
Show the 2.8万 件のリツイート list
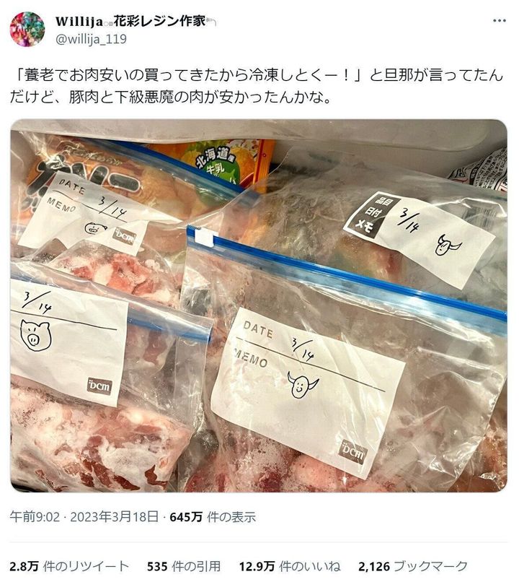(x=69, y=566)
